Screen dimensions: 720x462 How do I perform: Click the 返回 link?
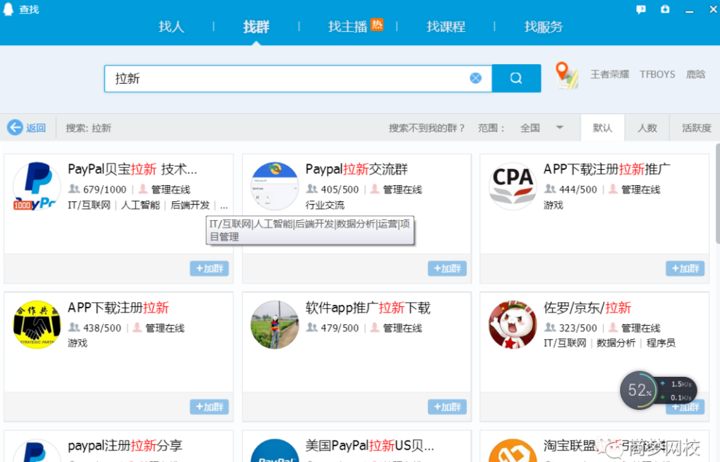[36, 128]
